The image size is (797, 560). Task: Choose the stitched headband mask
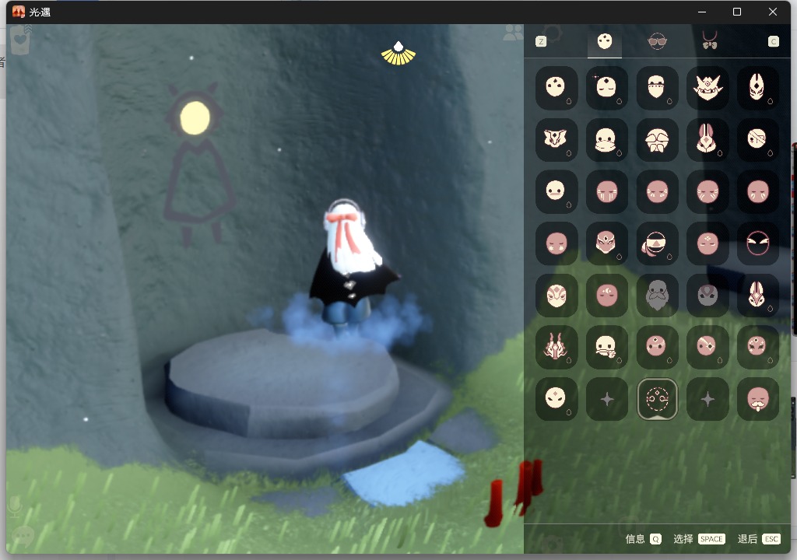[657, 87]
